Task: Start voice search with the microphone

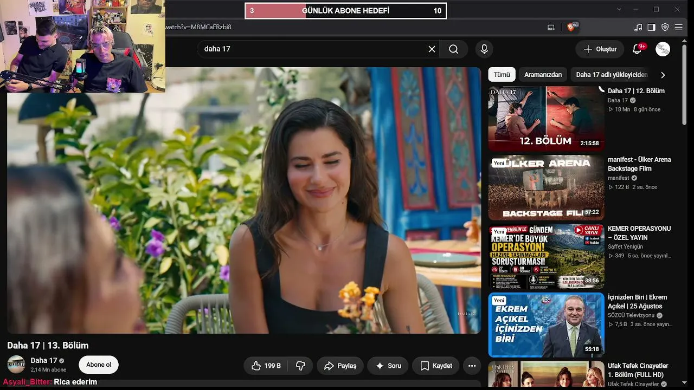Action: click(x=484, y=49)
